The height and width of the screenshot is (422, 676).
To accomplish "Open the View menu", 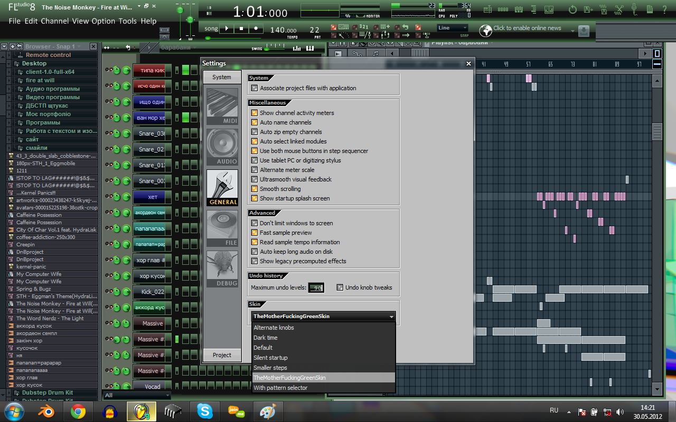I will coord(80,21).
